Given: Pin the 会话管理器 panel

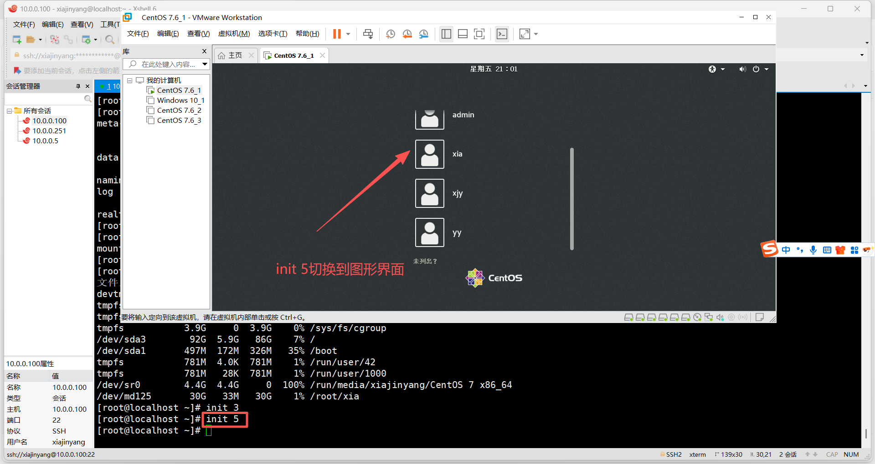Looking at the screenshot, I should [78, 86].
